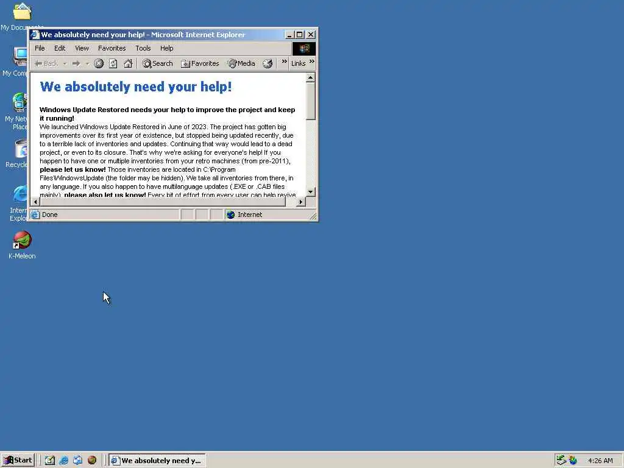Click the window resize grip corner
Screen dimensions: 624x468
pos(313,216)
